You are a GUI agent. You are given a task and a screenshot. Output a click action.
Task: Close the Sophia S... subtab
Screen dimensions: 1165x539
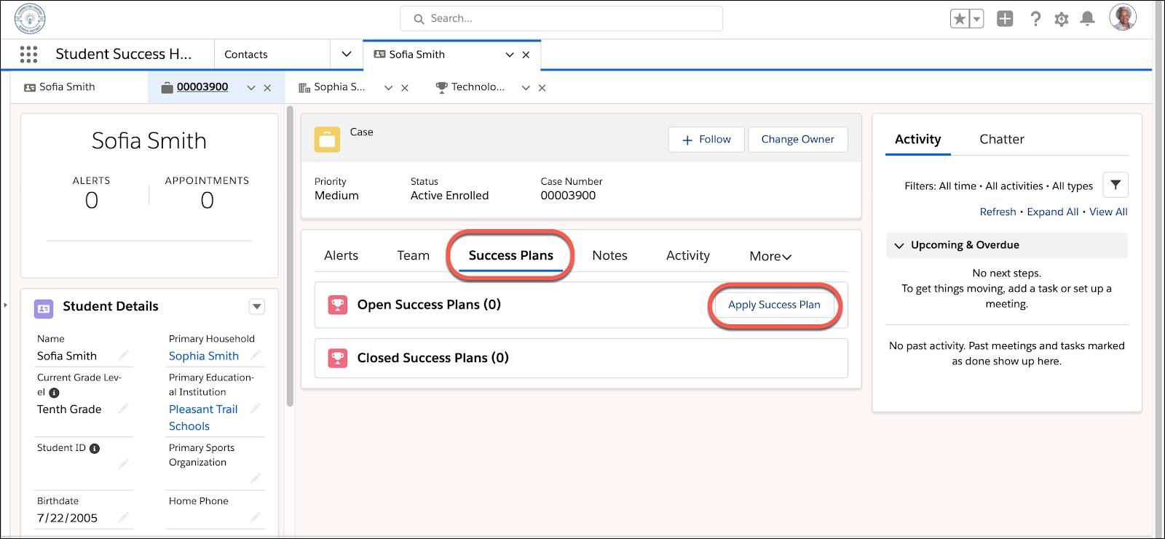(x=405, y=88)
